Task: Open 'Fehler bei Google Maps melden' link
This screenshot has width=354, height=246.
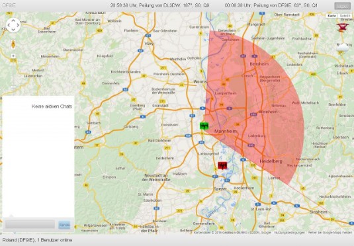Action: 330,233
